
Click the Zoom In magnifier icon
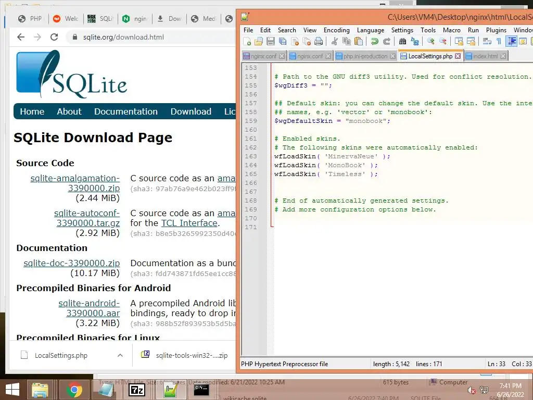430,42
